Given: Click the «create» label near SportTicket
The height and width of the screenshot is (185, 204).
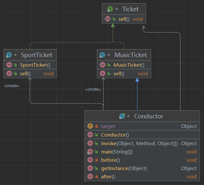Looking at the screenshot, I should click(12, 86).
